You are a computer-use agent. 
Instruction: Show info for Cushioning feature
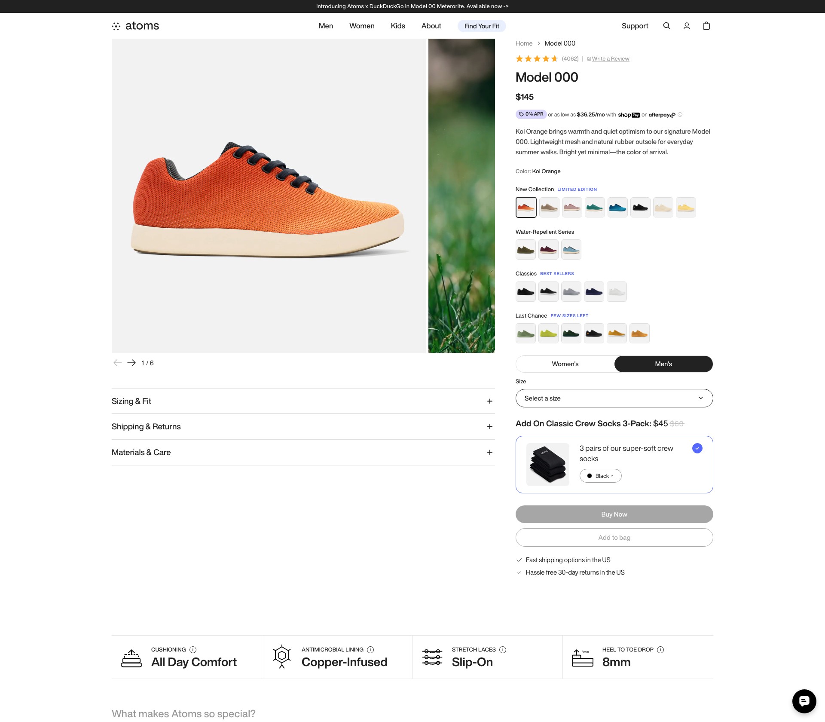tap(193, 649)
